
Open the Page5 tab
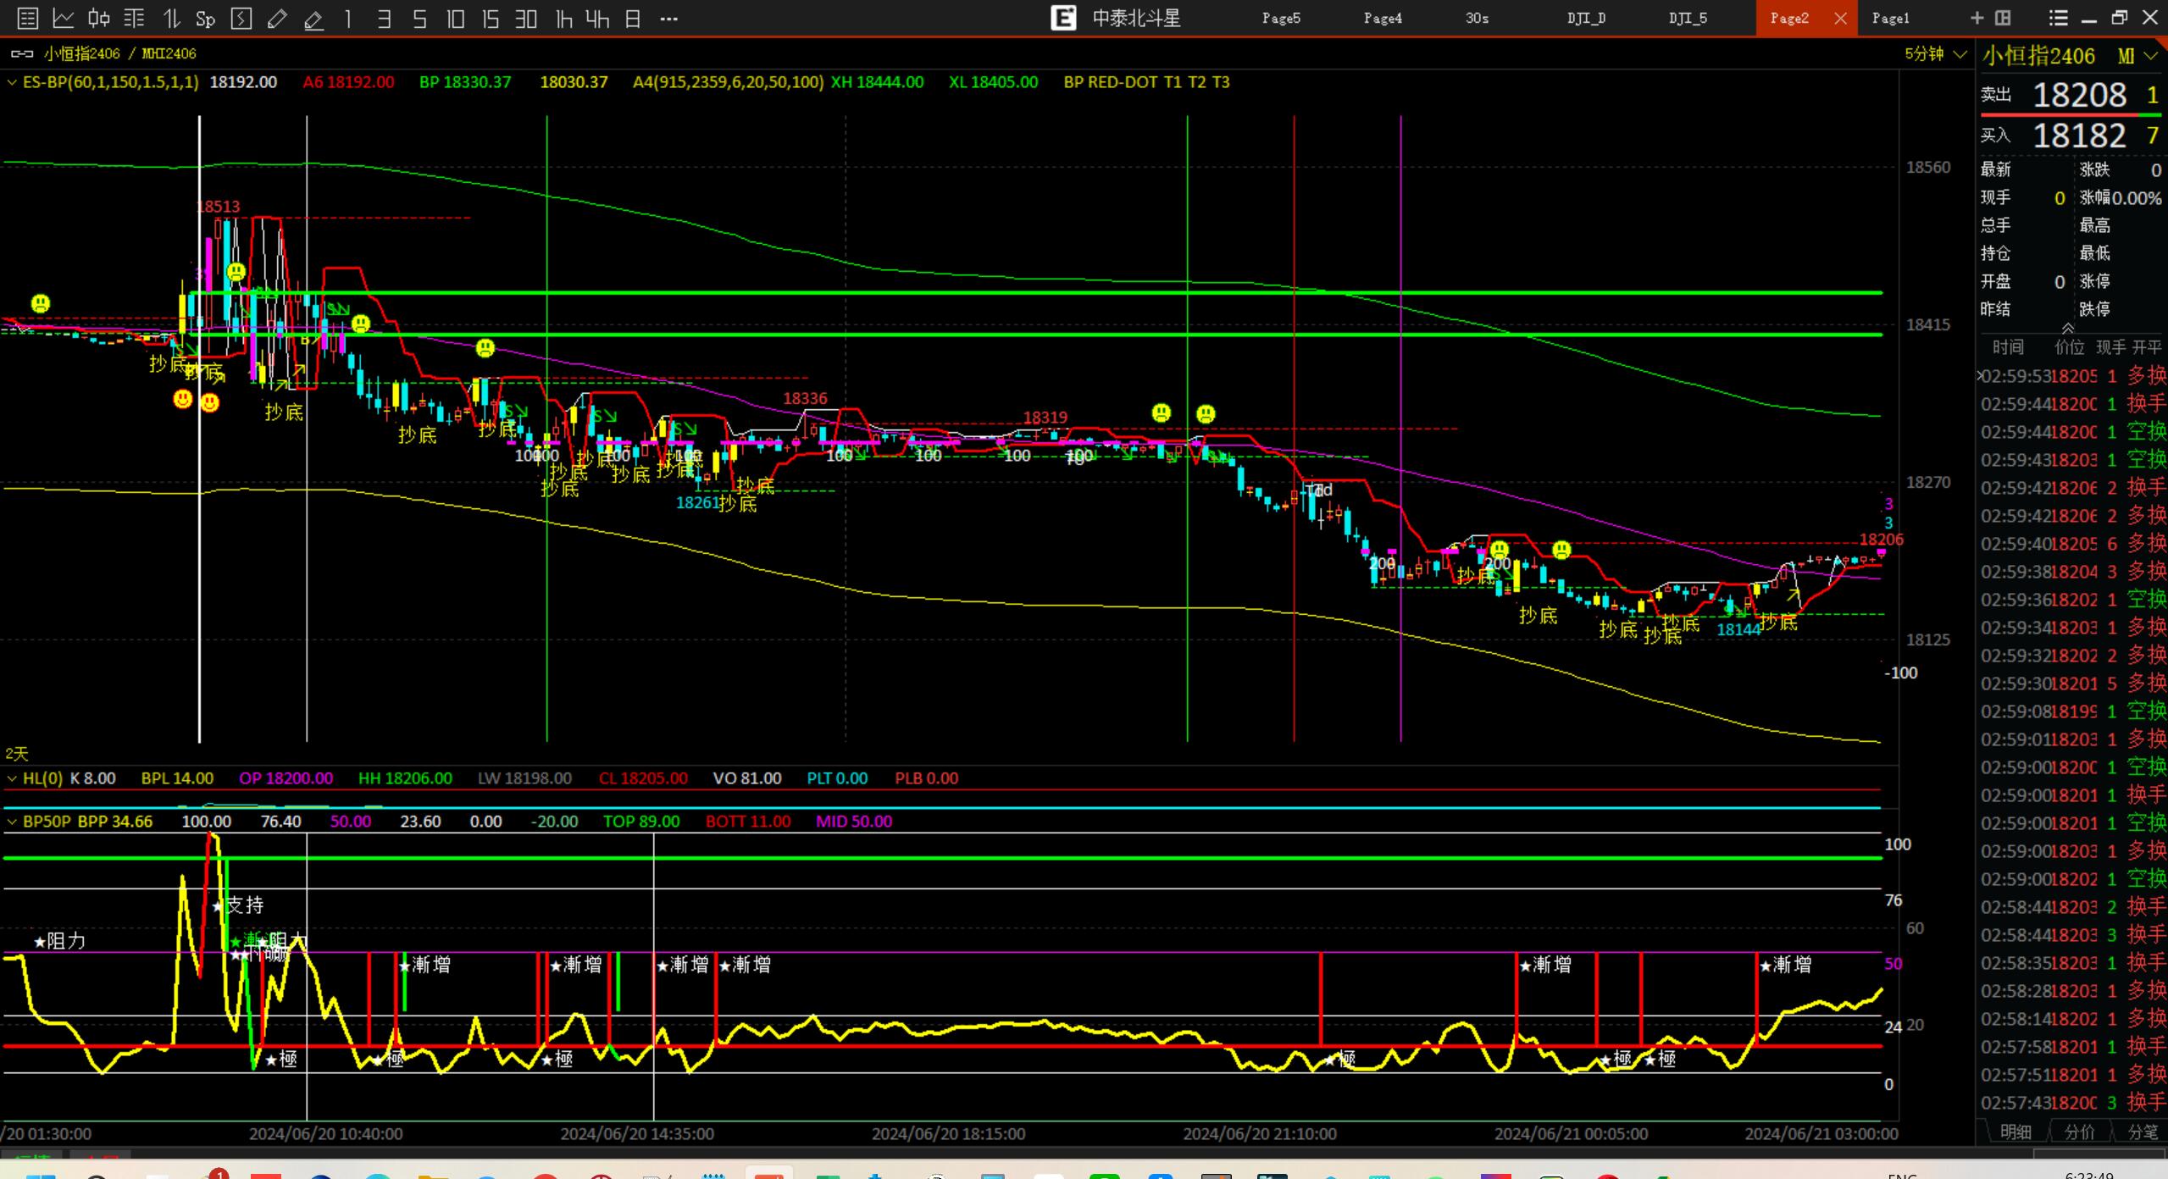pyautogui.click(x=1281, y=18)
